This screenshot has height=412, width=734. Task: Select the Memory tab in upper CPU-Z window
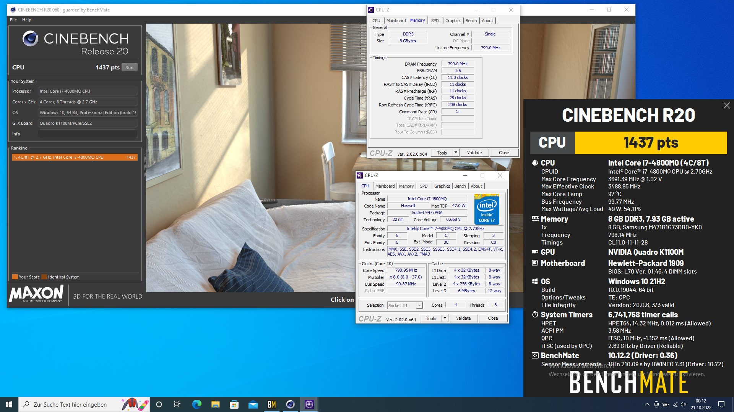coord(417,21)
